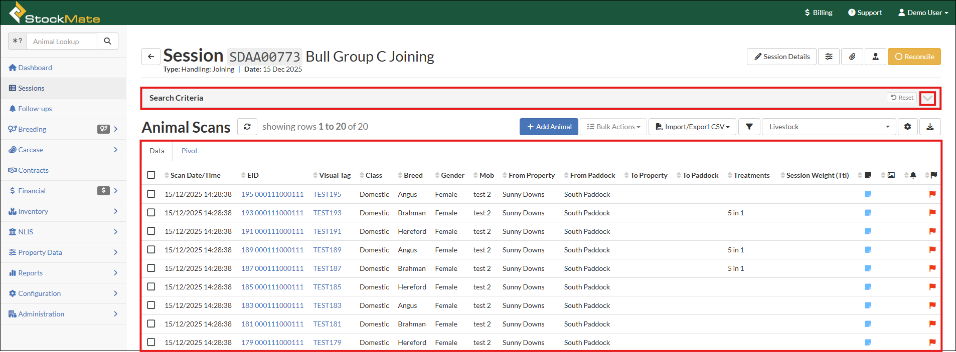Check the row checkbox for TEST193

[151, 212]
